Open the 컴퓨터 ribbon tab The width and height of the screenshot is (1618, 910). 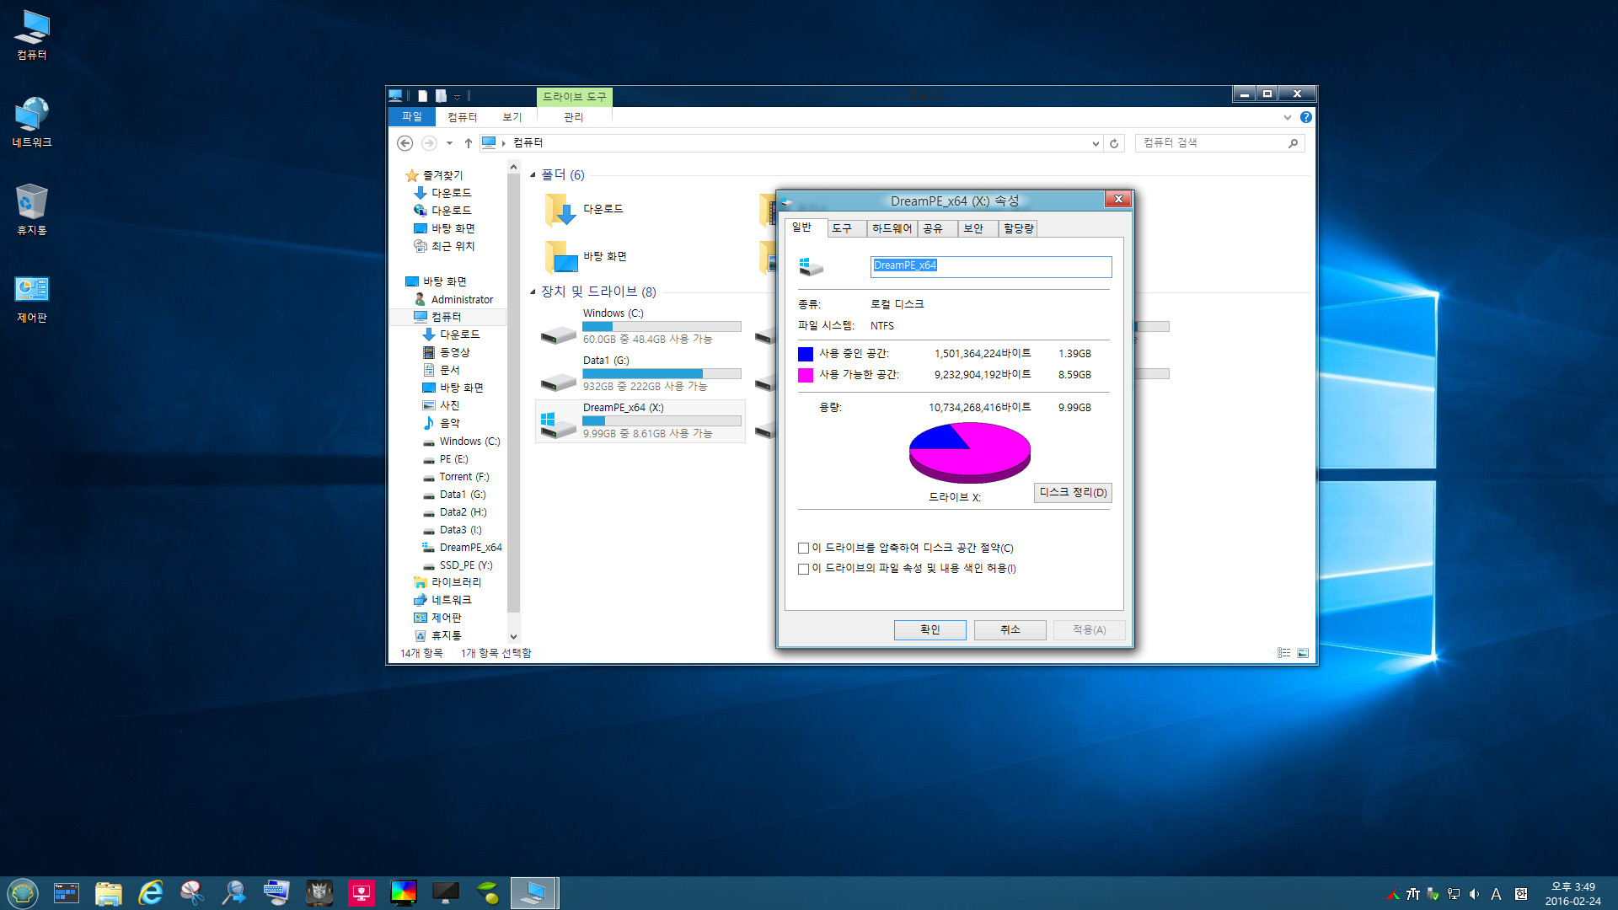[x=462, y=117]
